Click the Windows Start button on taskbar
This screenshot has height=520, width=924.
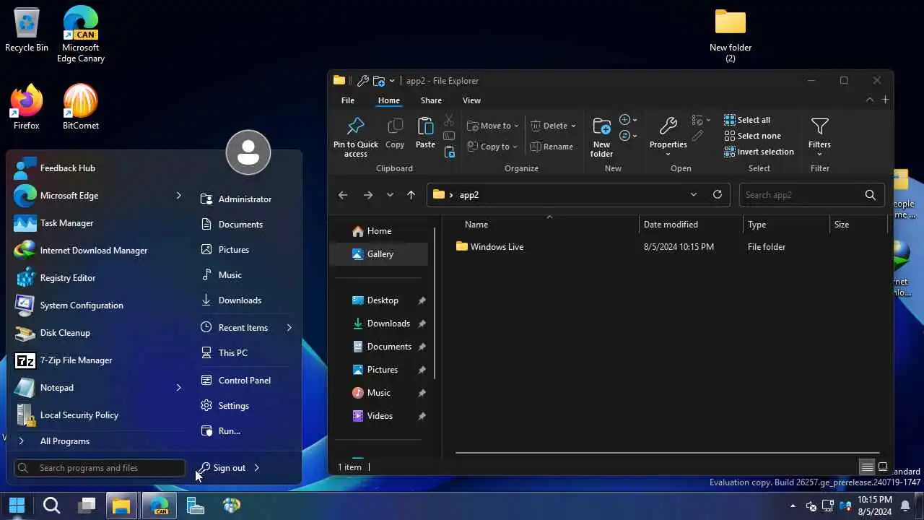17,506
